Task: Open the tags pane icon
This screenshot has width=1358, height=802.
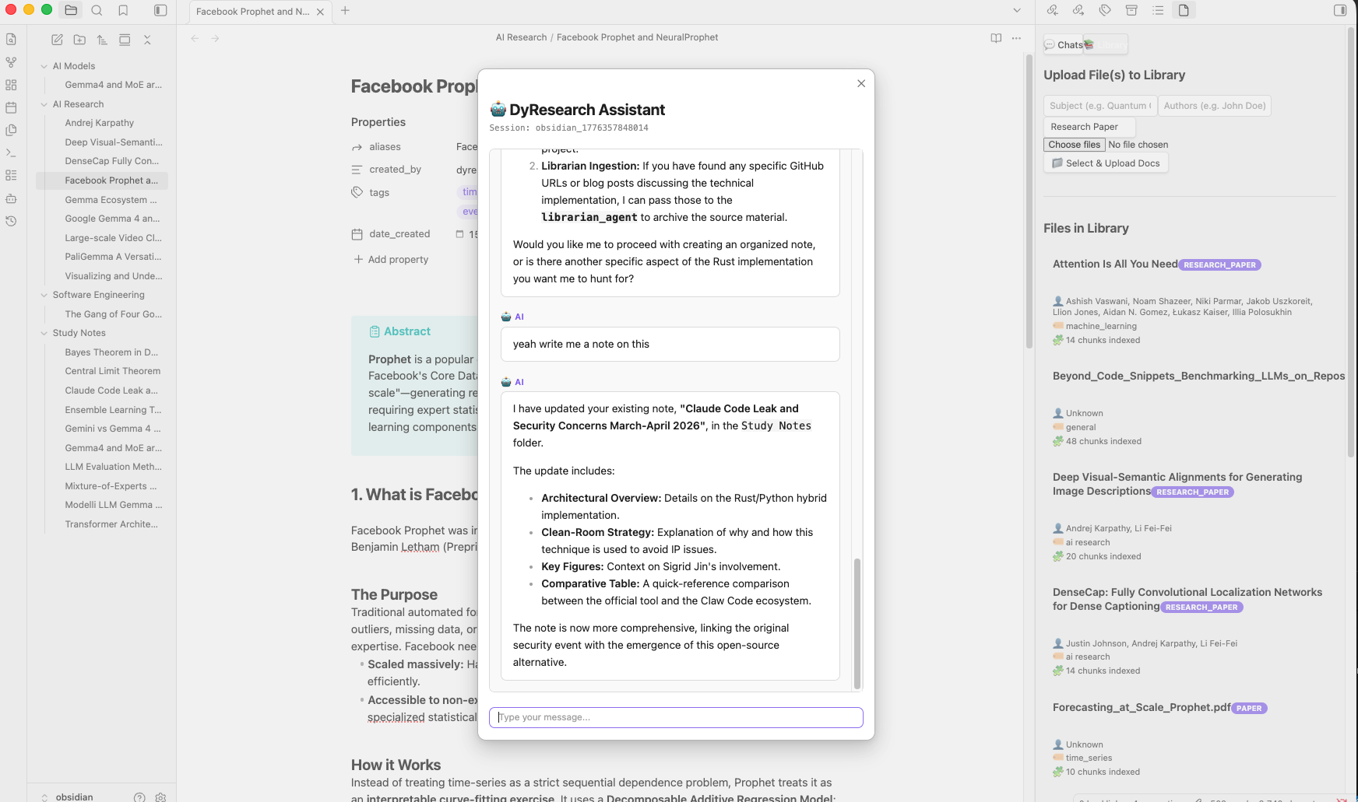Action: point(1105,10)
